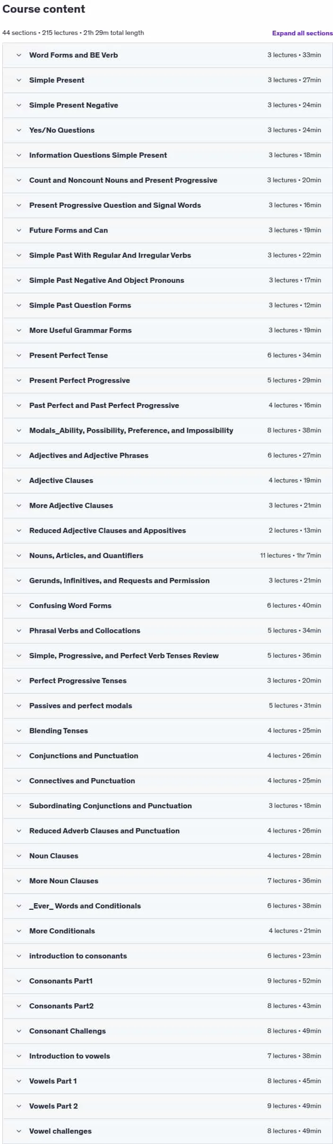Open introduction to consonants section
333x1144 pixels.
pyautogui.click(x=168, y=956)
